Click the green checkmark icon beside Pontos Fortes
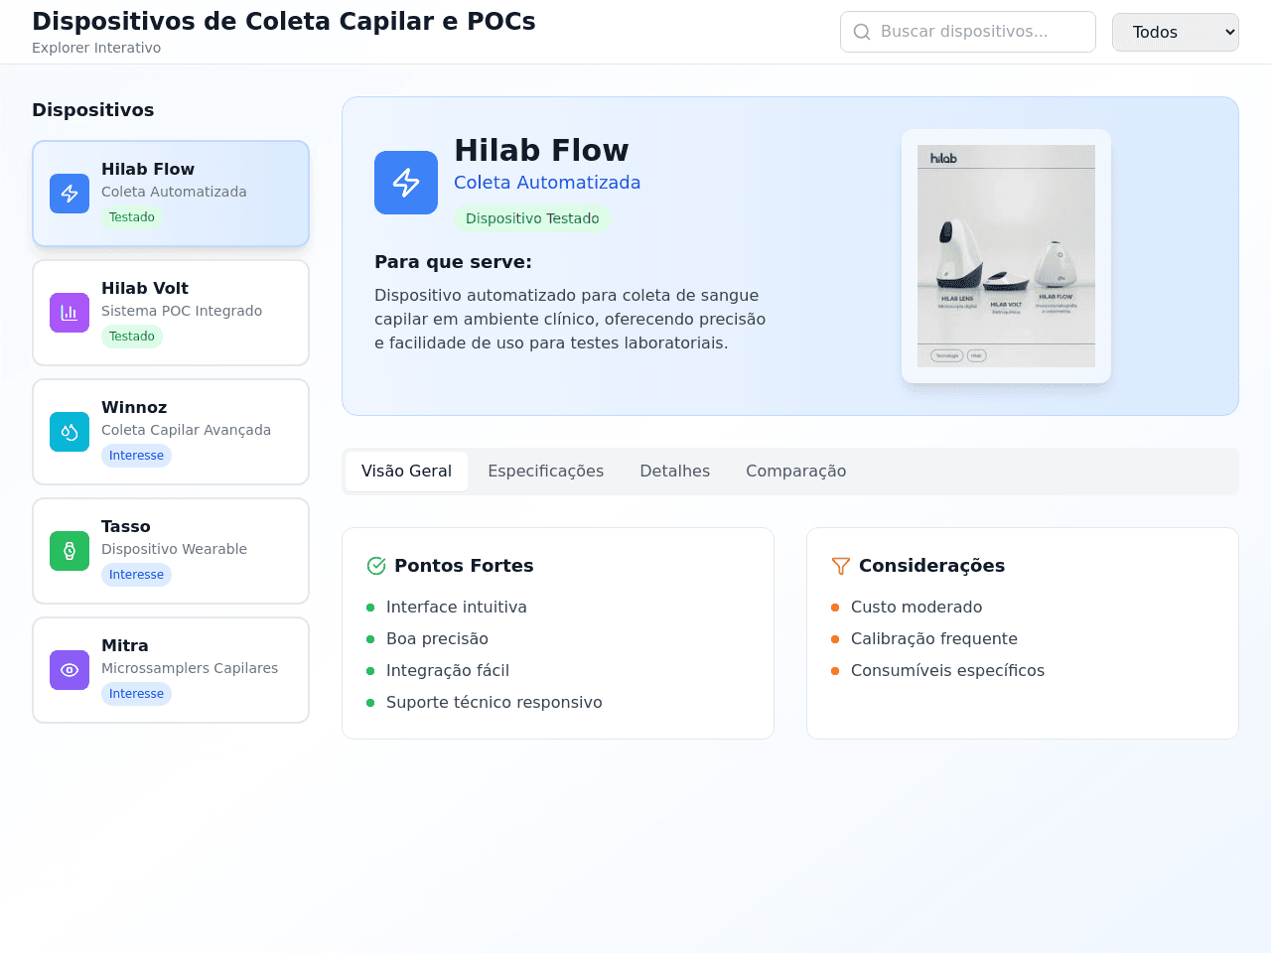Viewport: 1271px width, 953px height. coord(376,566)
